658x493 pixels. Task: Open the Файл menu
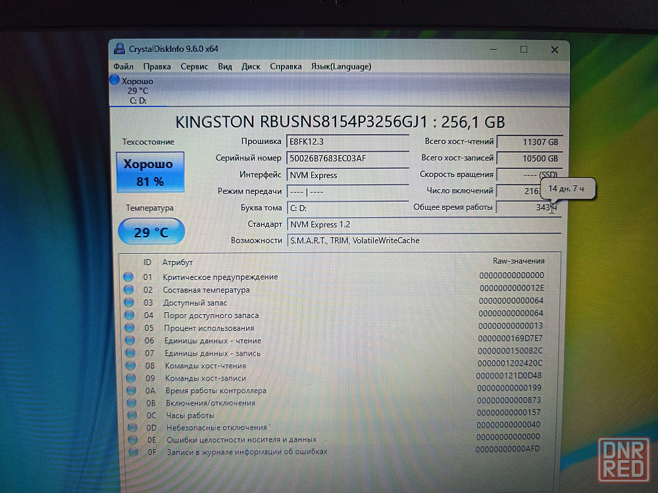point(124,66)
